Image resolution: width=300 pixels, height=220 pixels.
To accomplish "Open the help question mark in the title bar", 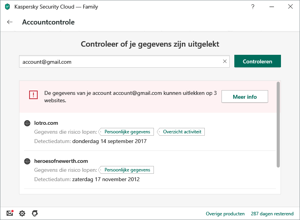I will [253, 7].
